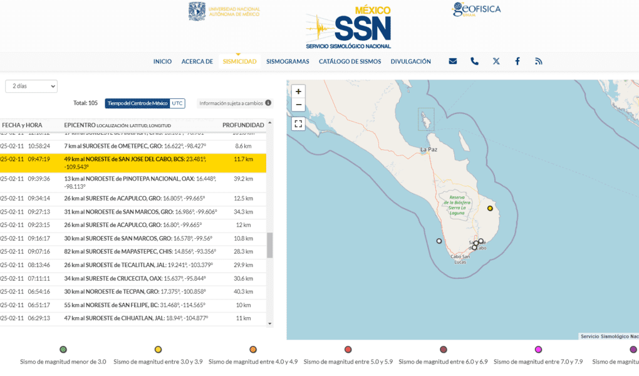The height and width of the screenshot is (376, 639).
Task: Click the yellow epicenter marker on the map
Action: 490,208
